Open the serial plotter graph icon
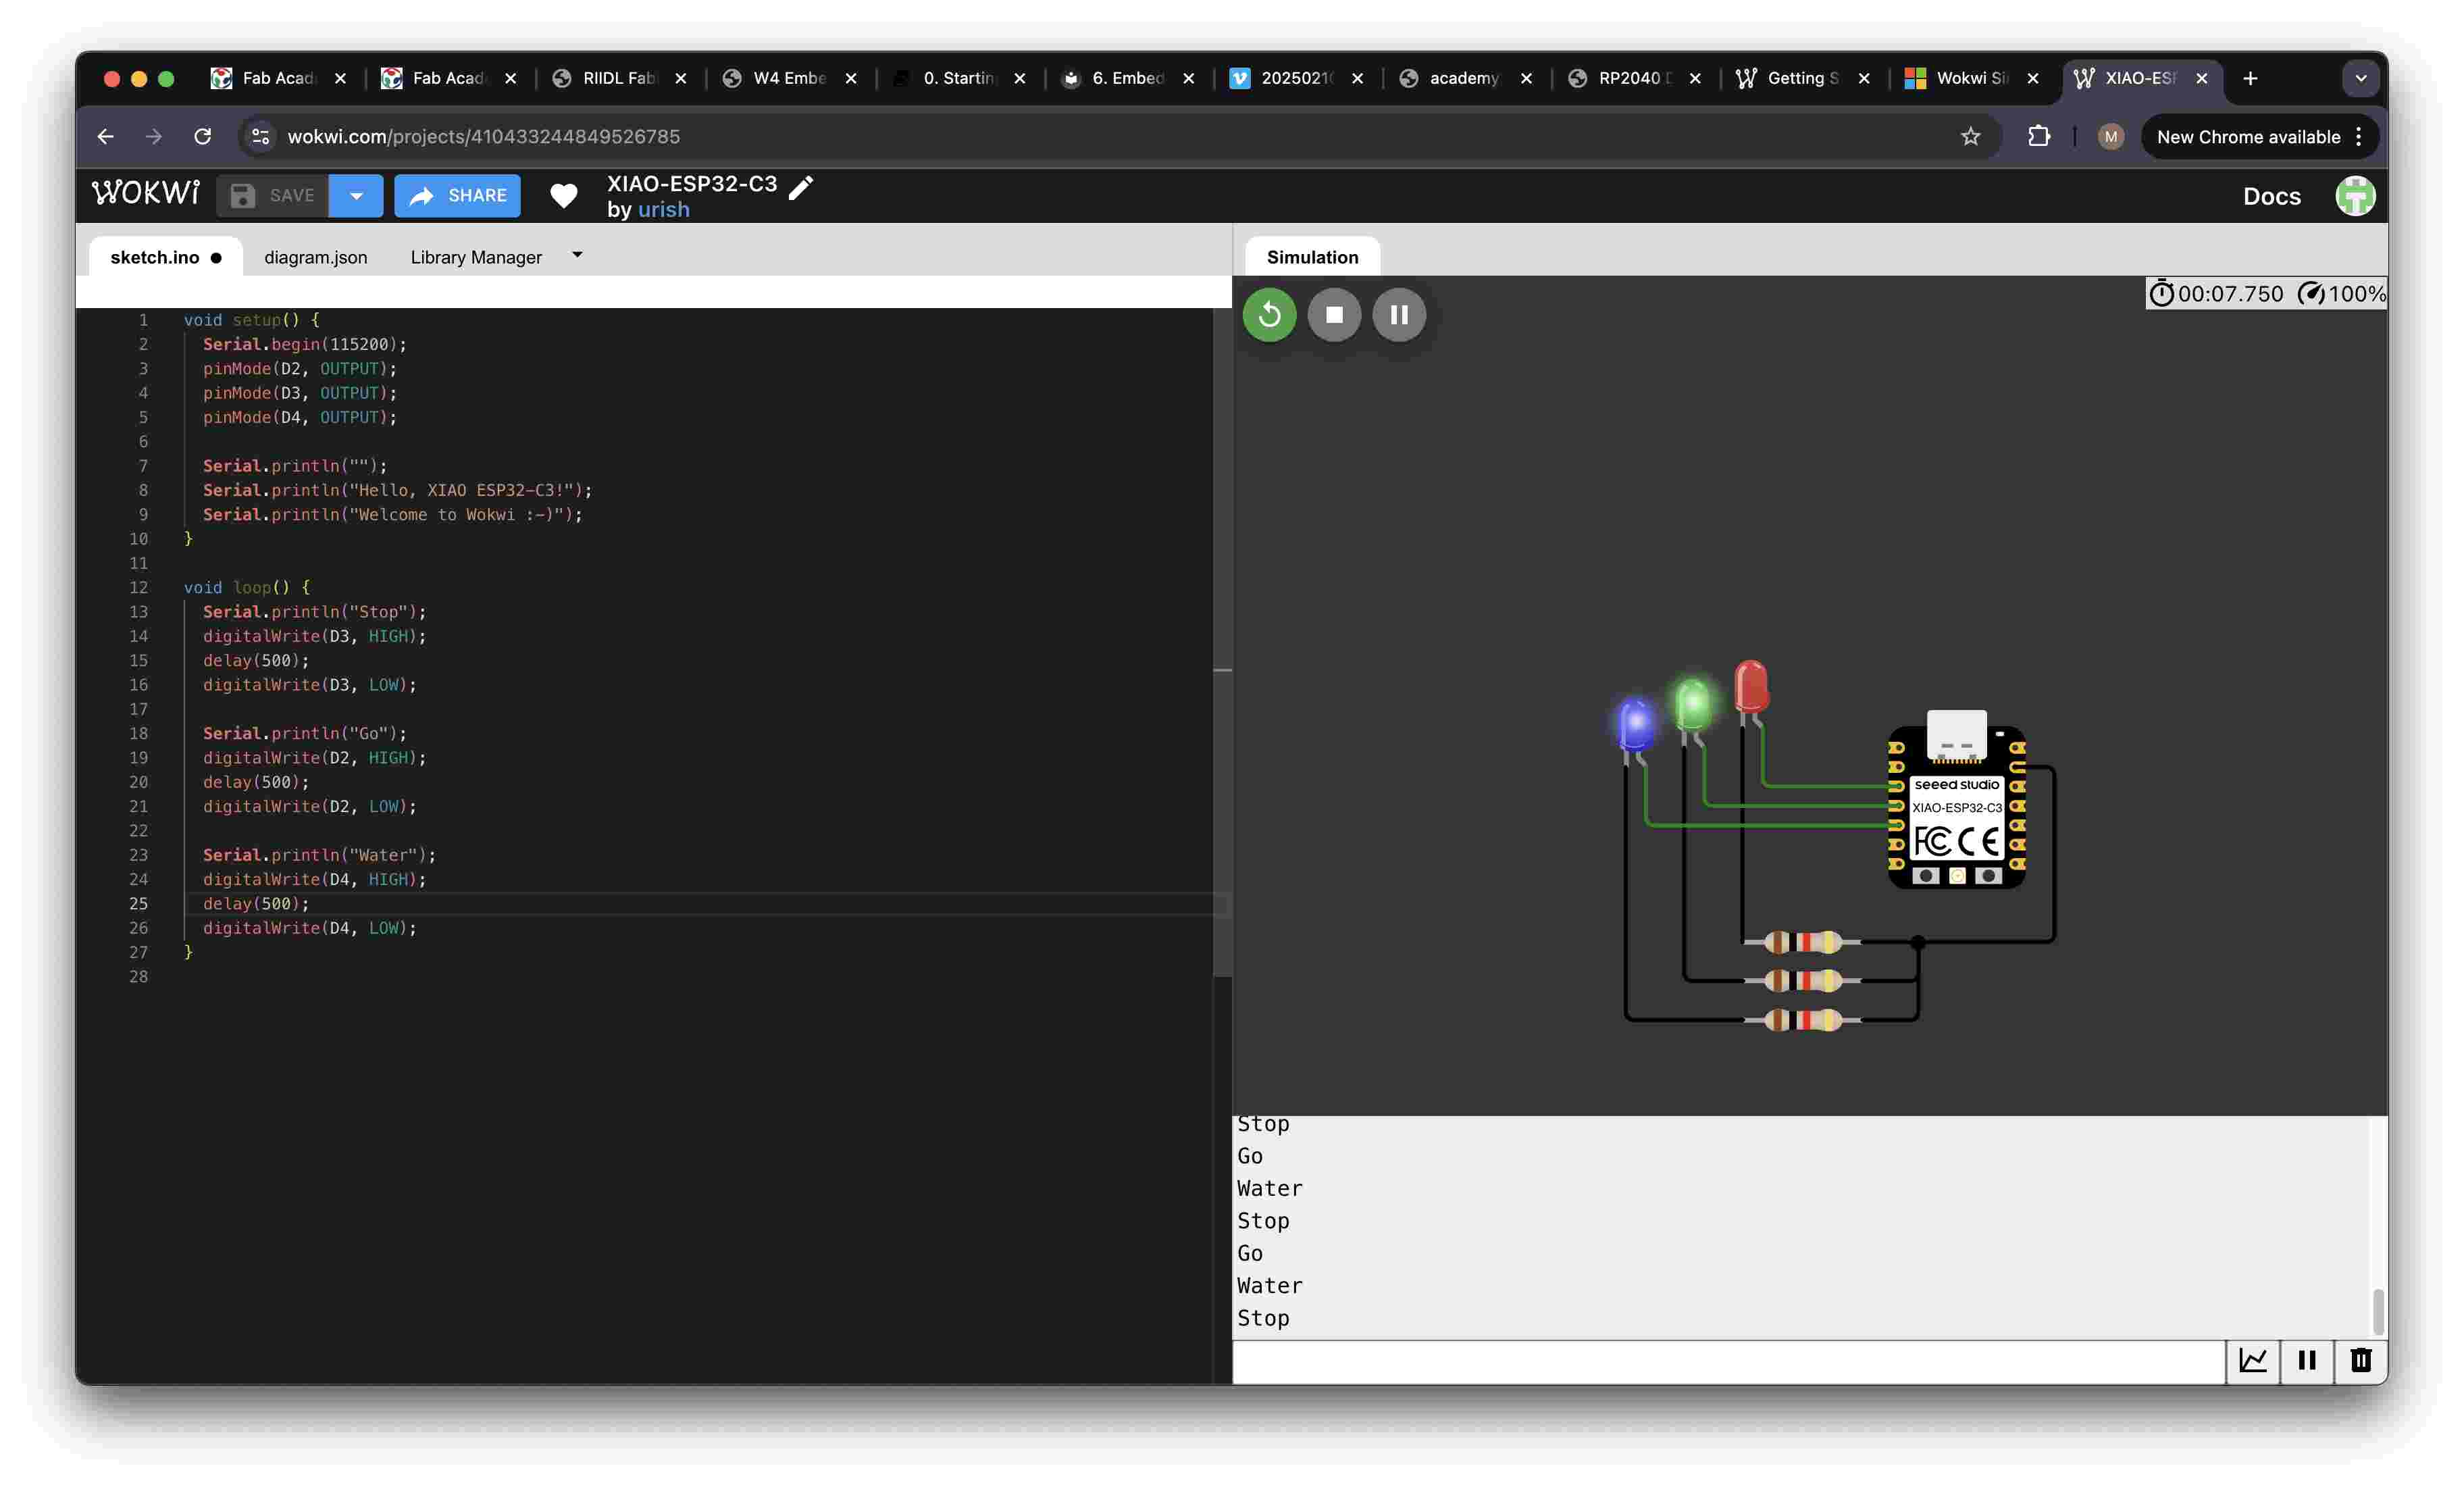 point(2252,1360)
